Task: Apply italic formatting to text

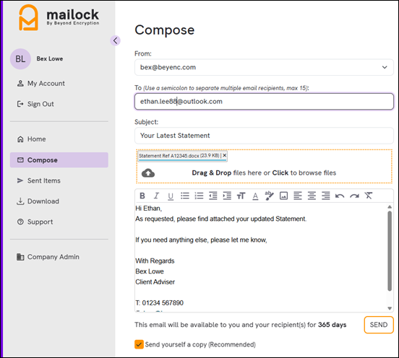Action: coord(156,196)
